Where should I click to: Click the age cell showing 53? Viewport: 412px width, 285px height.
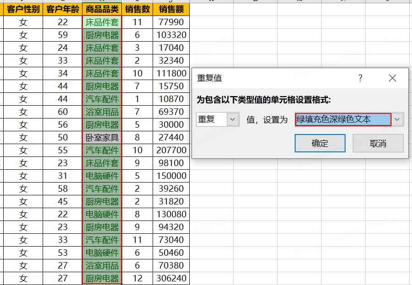click(62, 253)
